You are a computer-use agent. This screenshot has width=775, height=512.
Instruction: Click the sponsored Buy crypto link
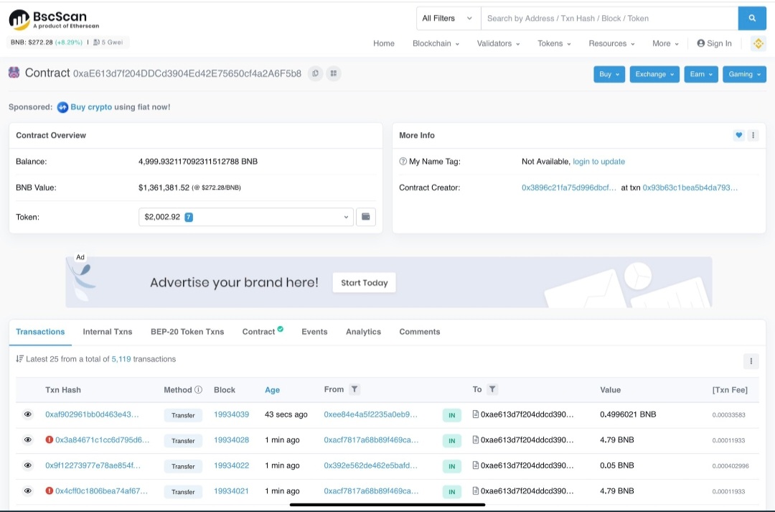[91, 107]
